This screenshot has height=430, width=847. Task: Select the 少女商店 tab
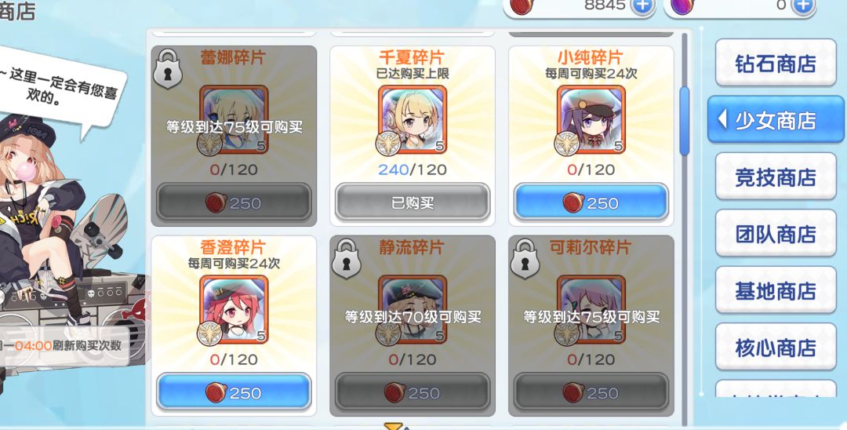[776, 120]
